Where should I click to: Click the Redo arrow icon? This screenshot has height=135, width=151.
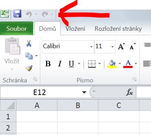[45, 14]
